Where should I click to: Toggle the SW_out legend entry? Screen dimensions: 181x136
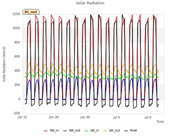(x=72, y=131)
